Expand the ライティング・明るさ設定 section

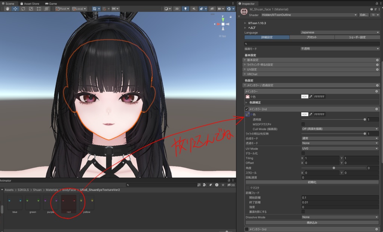(x=312, y=65)
